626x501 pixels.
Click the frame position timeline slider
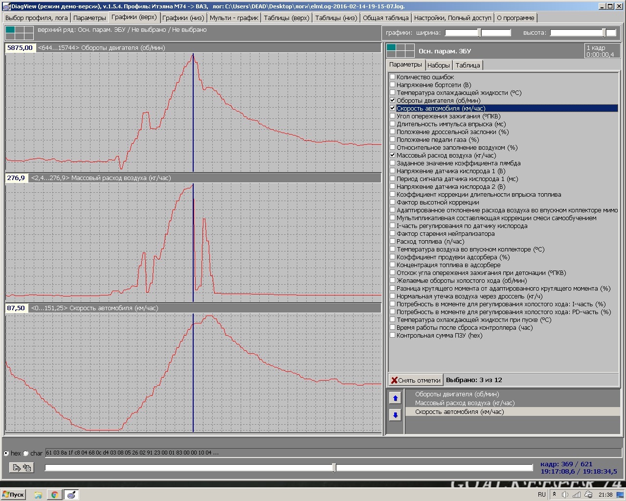tap(289, 468)
